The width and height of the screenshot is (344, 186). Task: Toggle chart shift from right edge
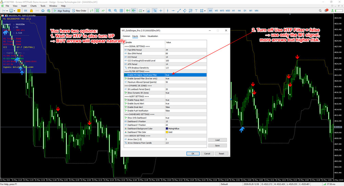[x=134, y=11]
